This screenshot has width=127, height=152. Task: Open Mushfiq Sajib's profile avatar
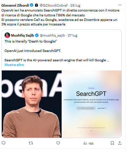coord(7,35)
